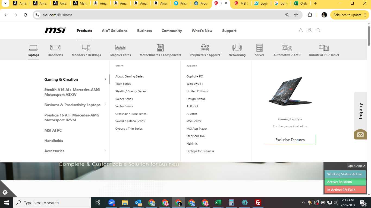Viewport: 371px width, 208px height.
Task: Open Chrome profile avatar
Action: (324, 15)
